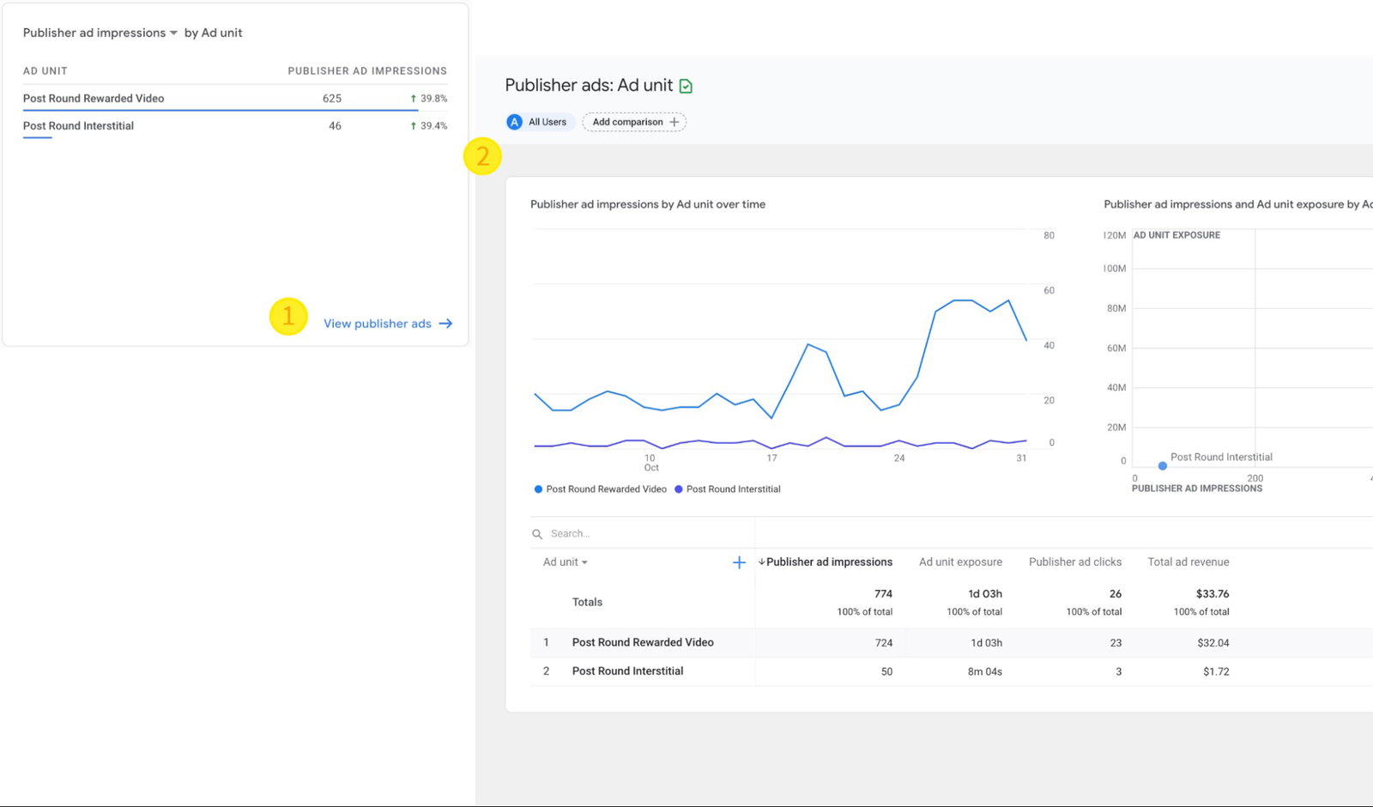The image size is (1373, 807).
Task: Click the plus icon on Add comparison
Action: 674,121
